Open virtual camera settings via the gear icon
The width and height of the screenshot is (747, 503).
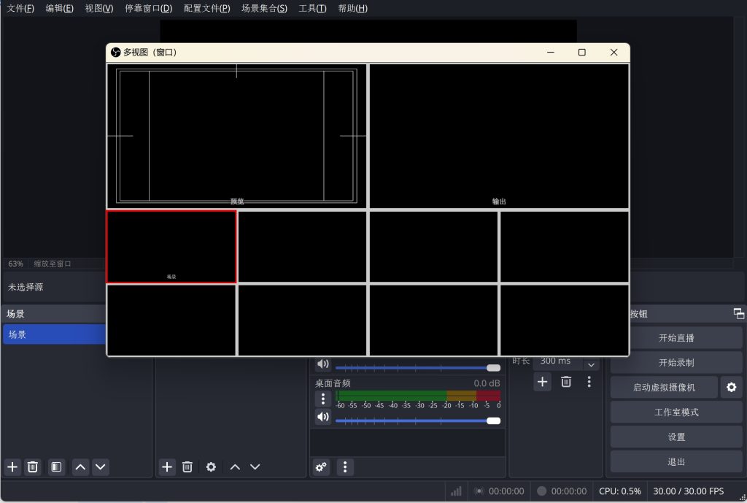pyautogui.click(x=731, y=387)
